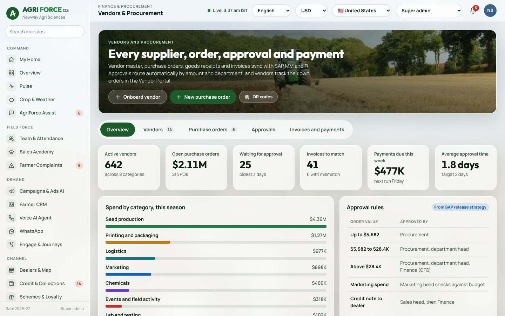The height and width of the screenshot is (316, 505).
Task: Switch to the Approvals tab
Action: pyautogui.click(x=263, y=130)
